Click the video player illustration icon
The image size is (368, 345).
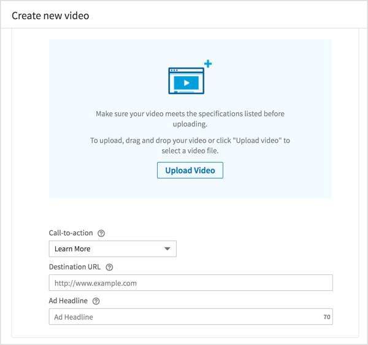pyautogui.click(x=186, y=80)
